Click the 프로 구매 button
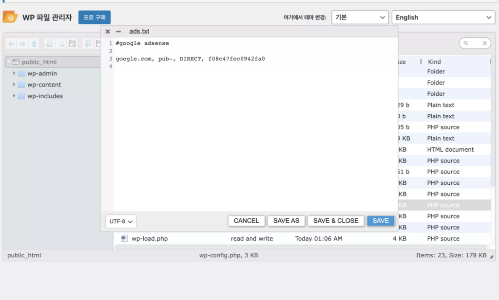The height and width of the screenshot is (300, 499). pyautogui.click(x=95, y=18)
